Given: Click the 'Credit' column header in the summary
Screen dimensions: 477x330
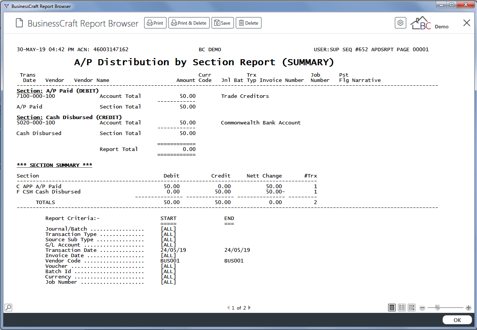Looking at the screenshot, I should click(x=221, y=176).
